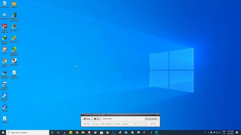Select the Internet Download Manager globe shortcut
The height and width of the screenshot is (135, 241).
click(x=5, y=40)
